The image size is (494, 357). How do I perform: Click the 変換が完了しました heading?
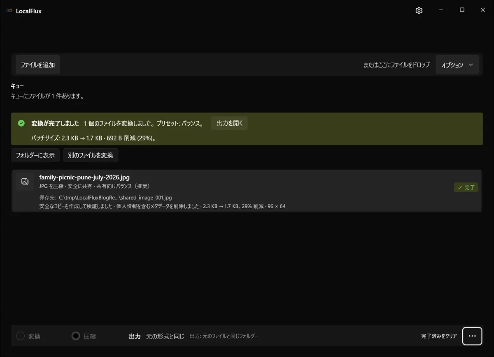(55, 123)
